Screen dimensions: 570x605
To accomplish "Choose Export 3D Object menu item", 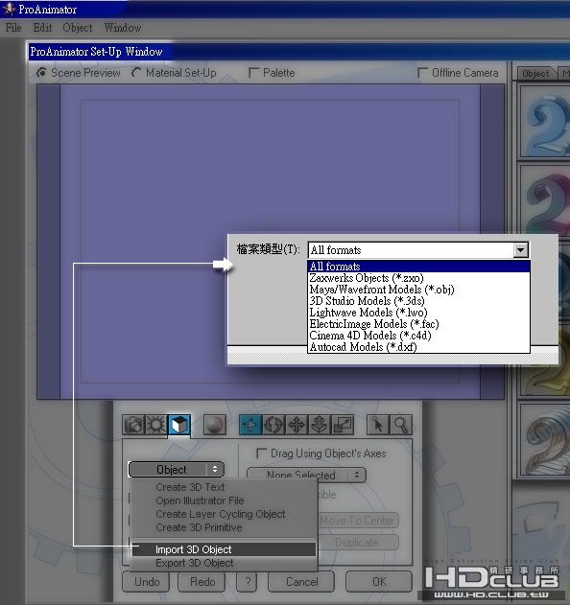I will [224, 563].
